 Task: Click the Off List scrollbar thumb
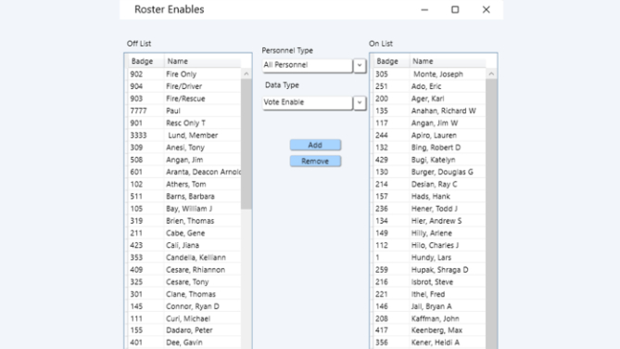pyautogui.click(x=246, y=144)
